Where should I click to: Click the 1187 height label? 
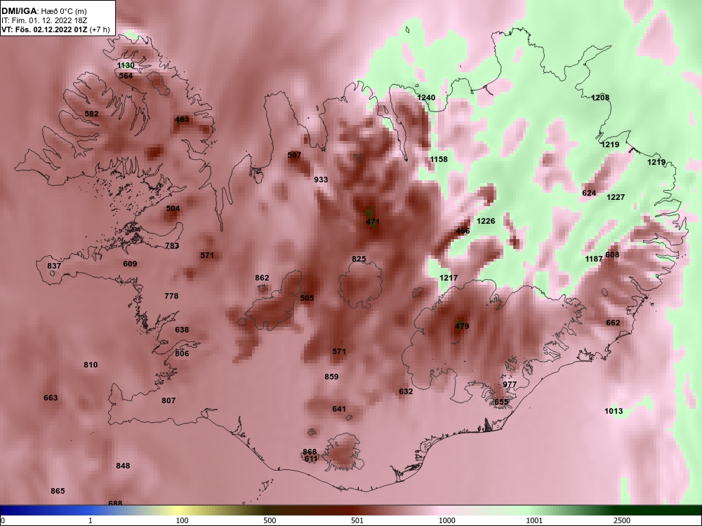pyautogui.click(x=594, y=259)
